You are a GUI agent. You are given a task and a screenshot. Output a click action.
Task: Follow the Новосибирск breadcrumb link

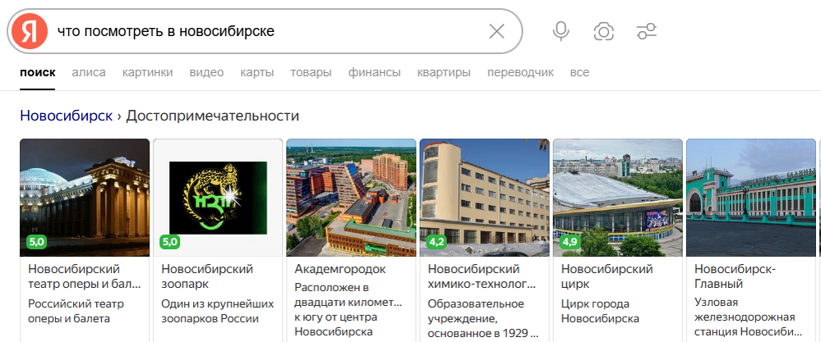coord(67,116)
